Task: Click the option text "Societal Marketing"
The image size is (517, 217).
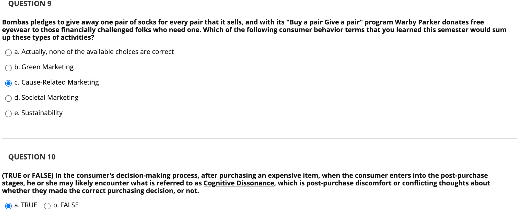Action: point(46,97)
